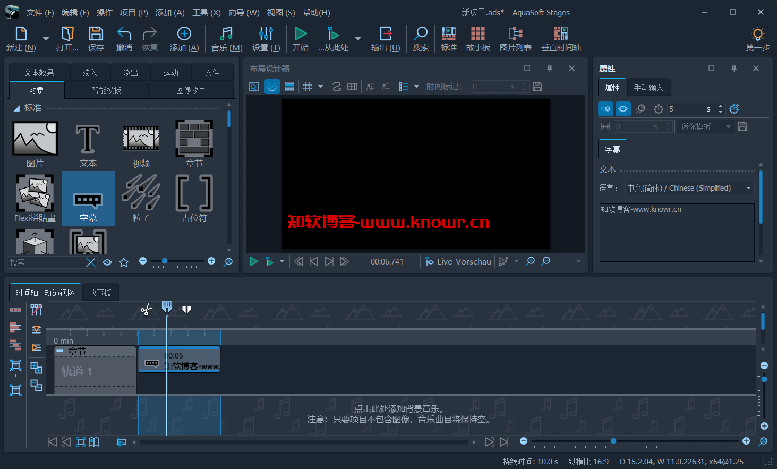This screenshot has height=469, width=777.
Task: Toggle the eye visibility filter in toolbox
Action: 107,262
